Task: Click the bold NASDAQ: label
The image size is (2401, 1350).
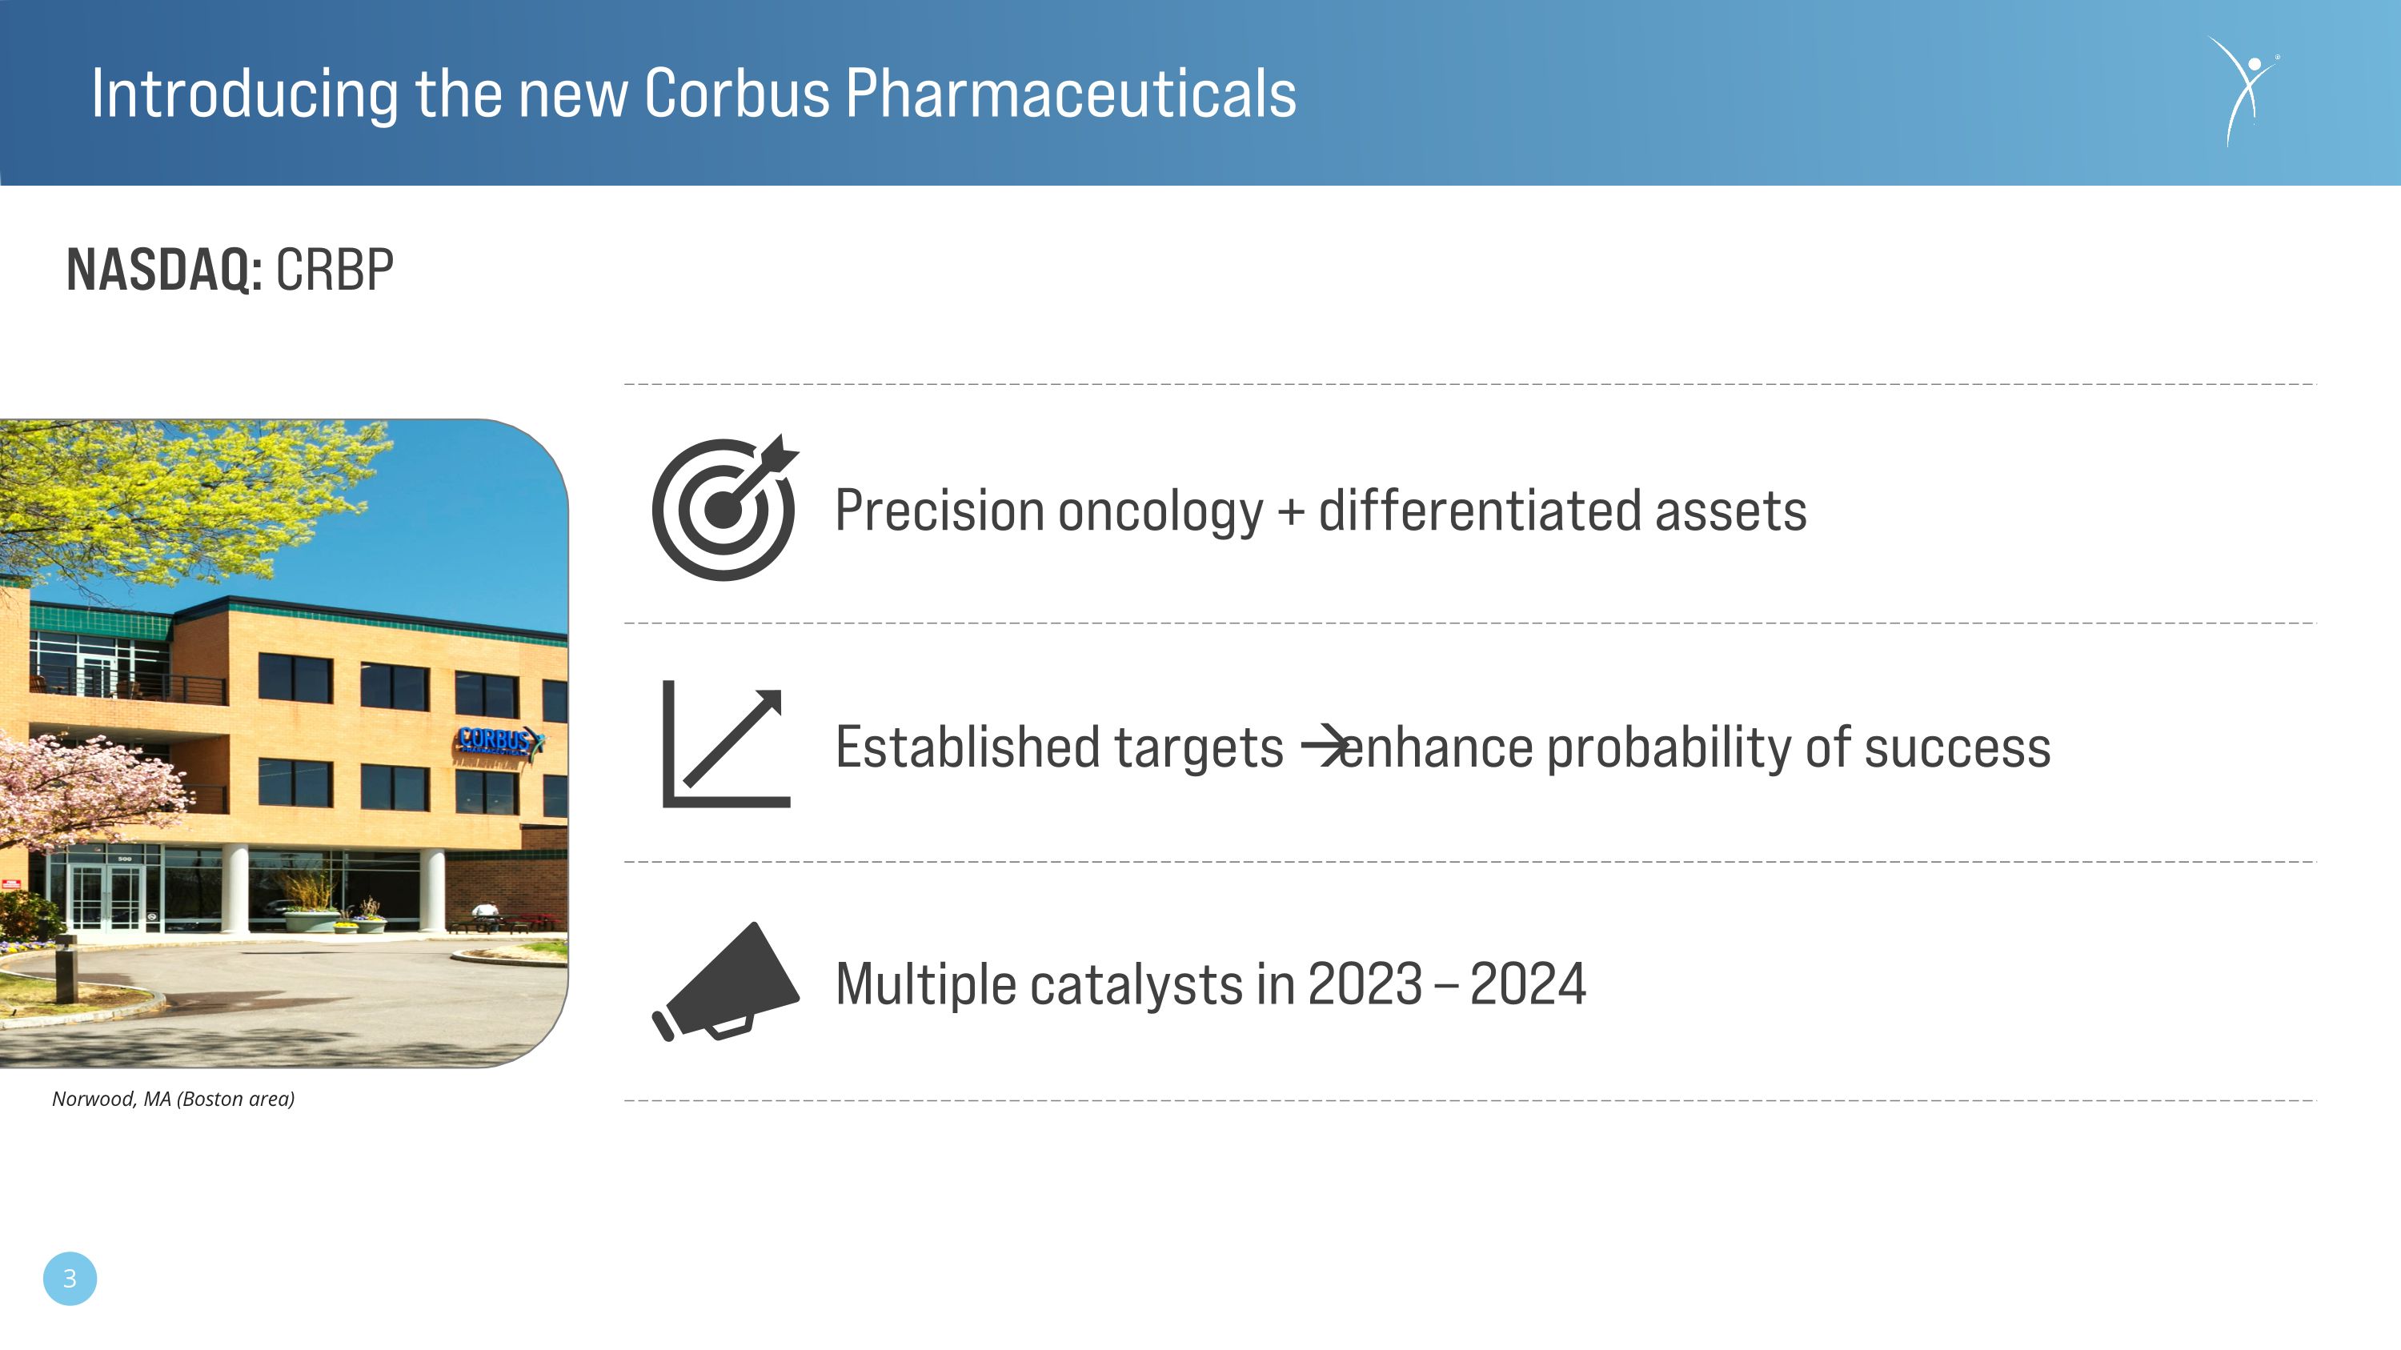Action: pos(164,270)
